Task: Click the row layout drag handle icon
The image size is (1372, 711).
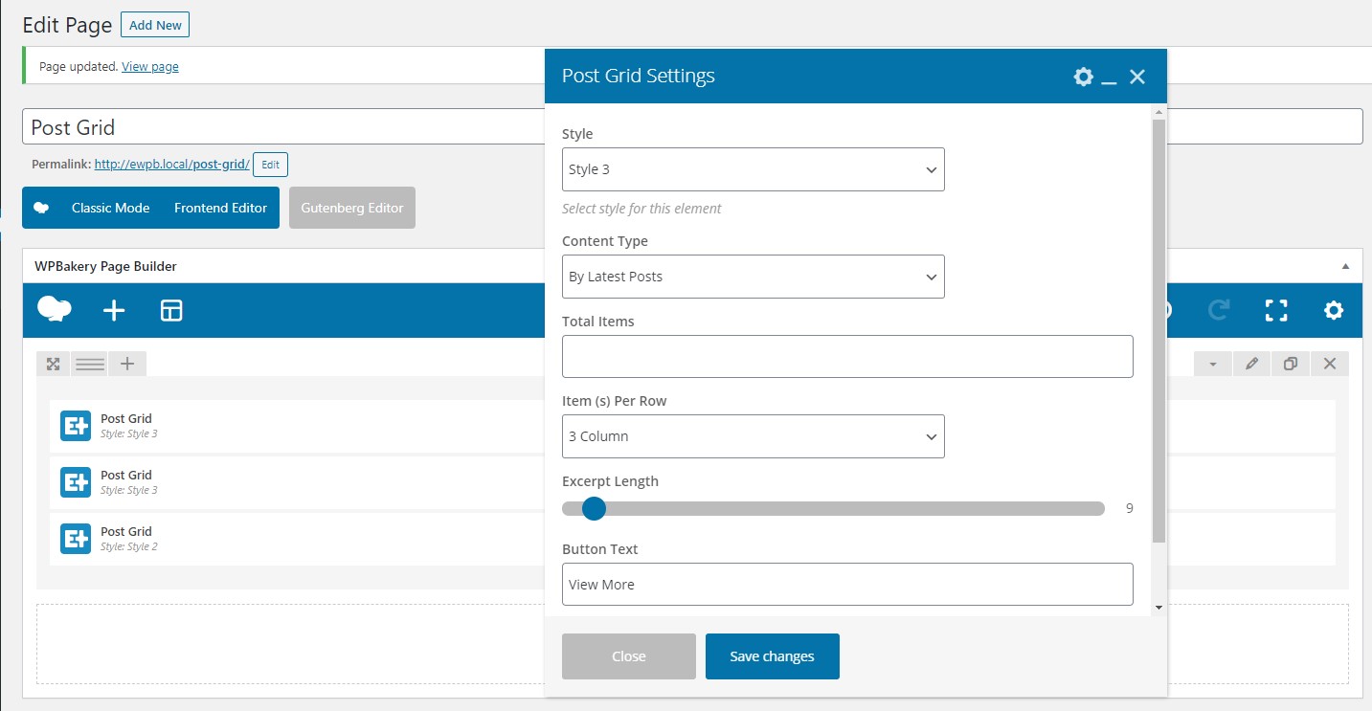Action: pyautogui.click(x=90, y=364)
